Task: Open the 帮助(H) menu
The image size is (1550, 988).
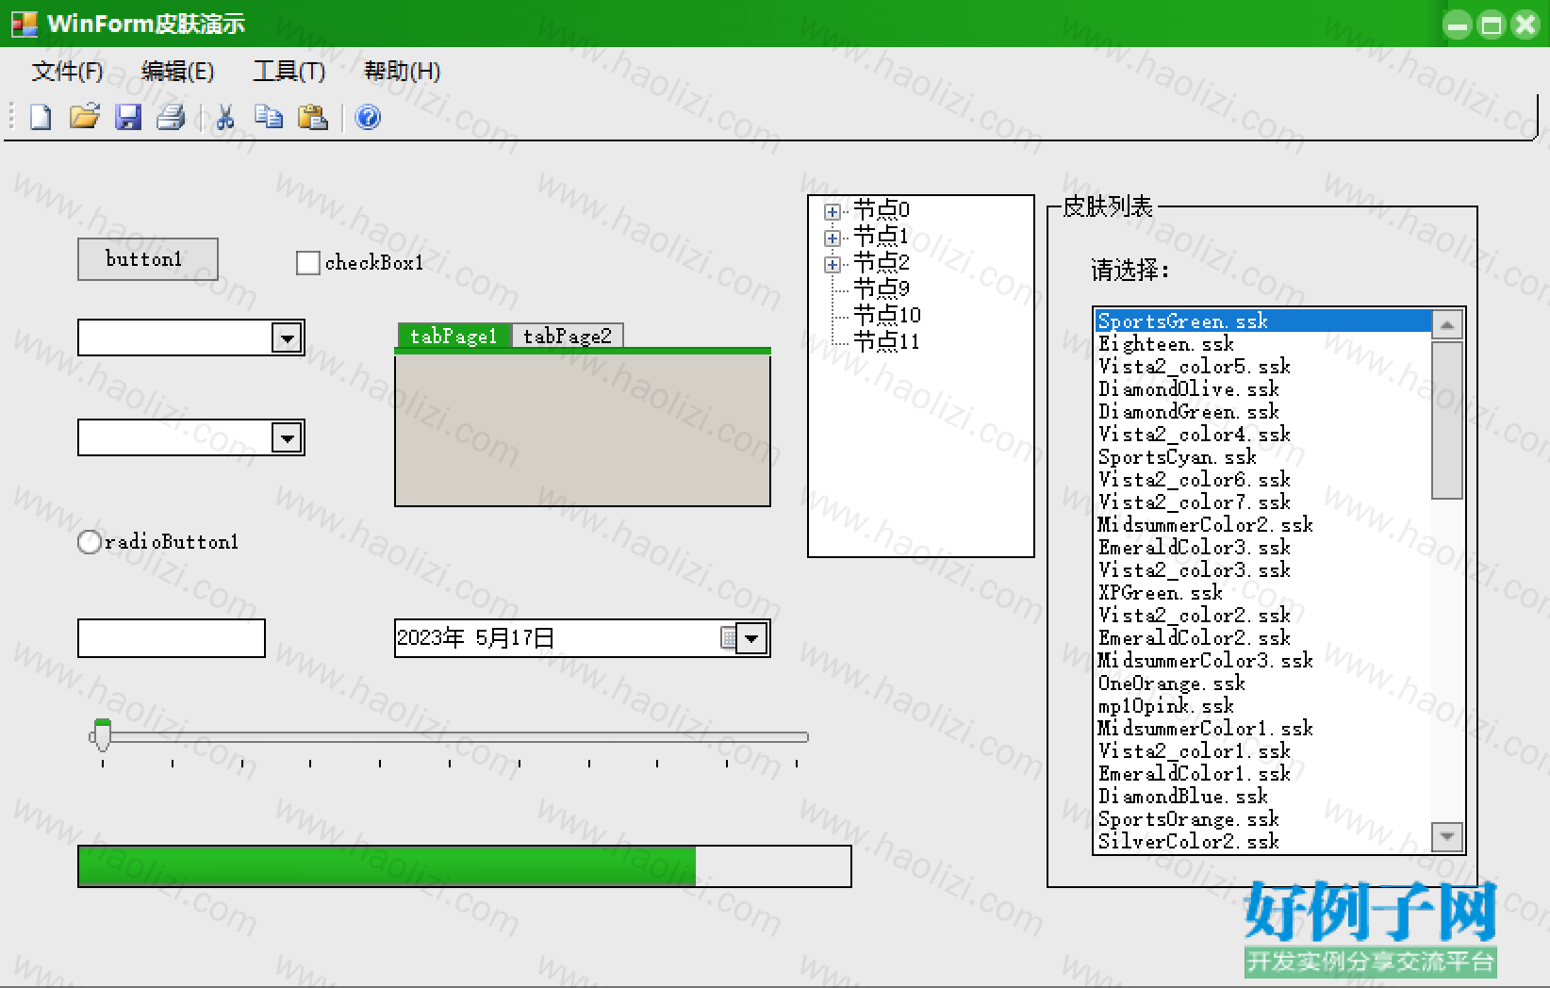Action: (403, 72)
